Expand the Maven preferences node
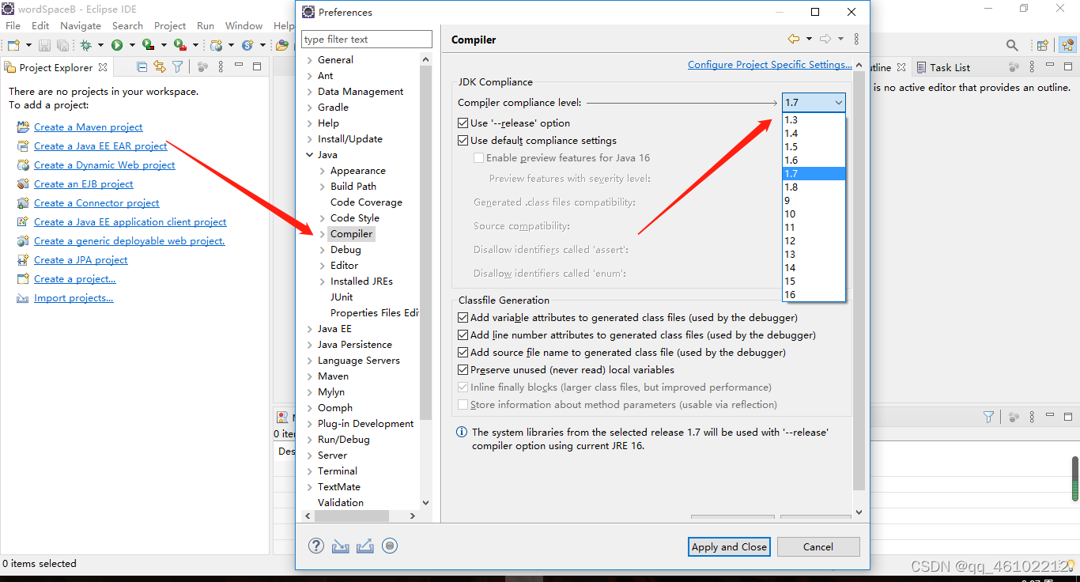The image size is (1080, 582). click(x=309, y=376)
